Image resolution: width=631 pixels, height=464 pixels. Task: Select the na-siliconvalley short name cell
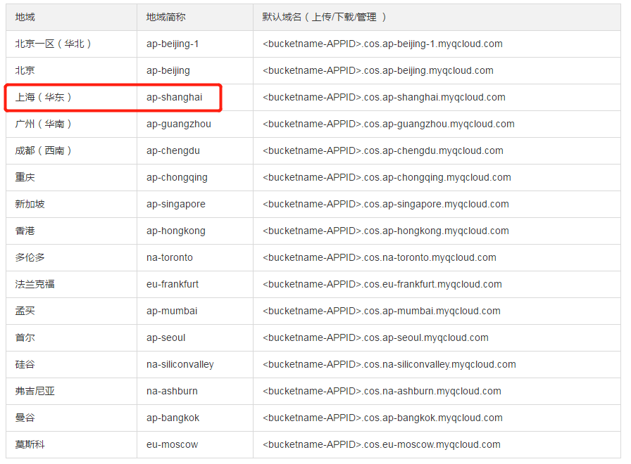click(x=180, y=364)
